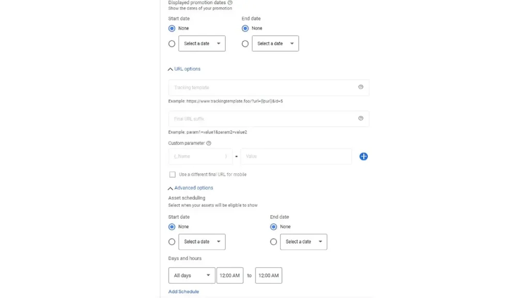This screenshot has width=529, height=298.
Task: Open the promotion Start date picker dropdown
Action: point(201,43)
